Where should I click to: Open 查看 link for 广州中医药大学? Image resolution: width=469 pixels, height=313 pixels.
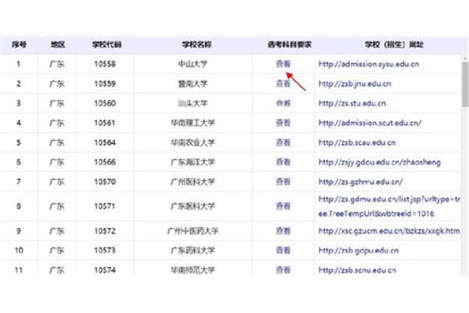[x=283, y=231]
